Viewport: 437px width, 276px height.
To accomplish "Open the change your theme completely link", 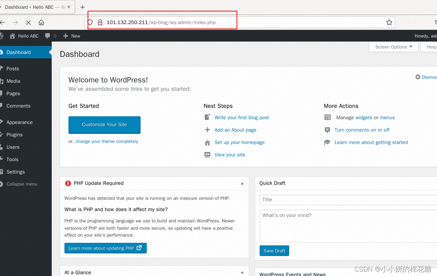I will 107,141.
